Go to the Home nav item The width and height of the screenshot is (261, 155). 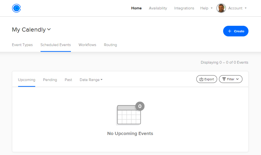[136, 8]
